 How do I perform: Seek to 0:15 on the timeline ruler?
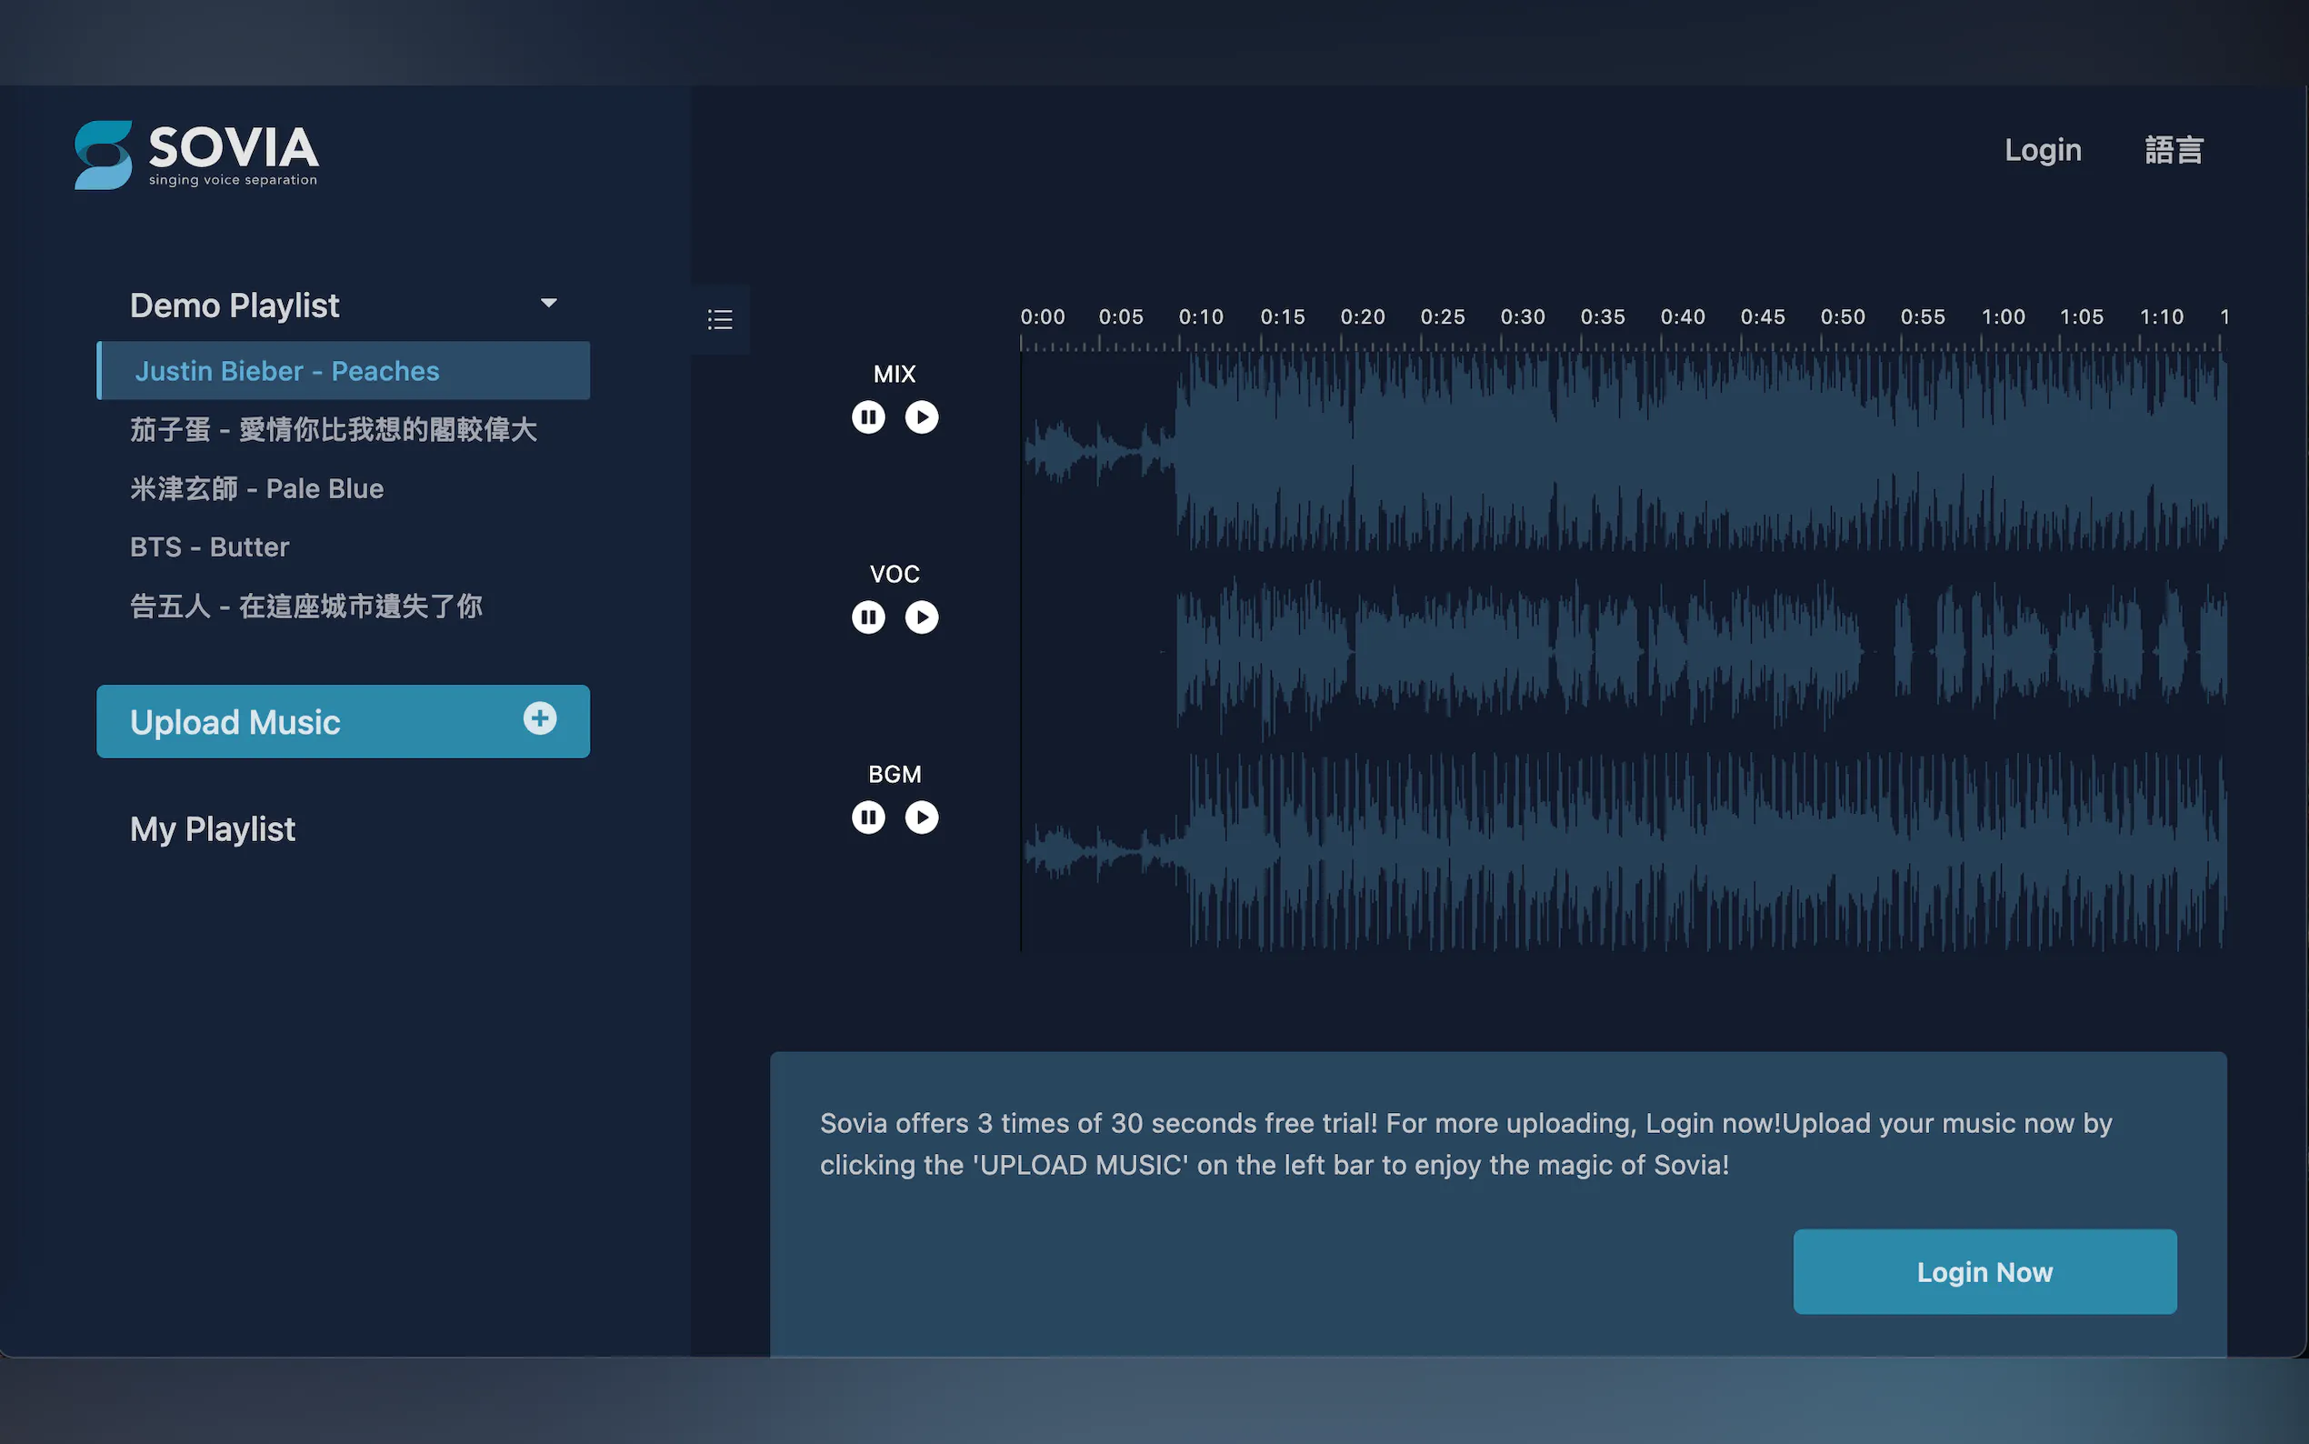(1282, 317)
